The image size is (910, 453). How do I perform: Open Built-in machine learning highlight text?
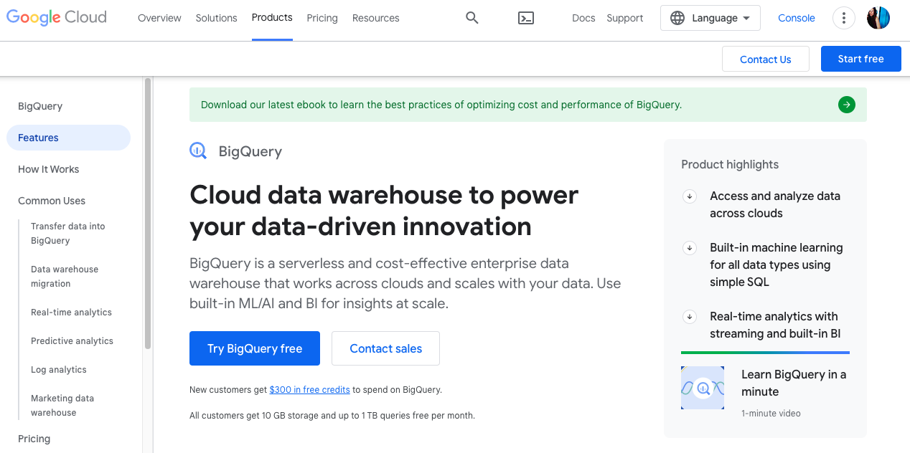click(777, 264)
